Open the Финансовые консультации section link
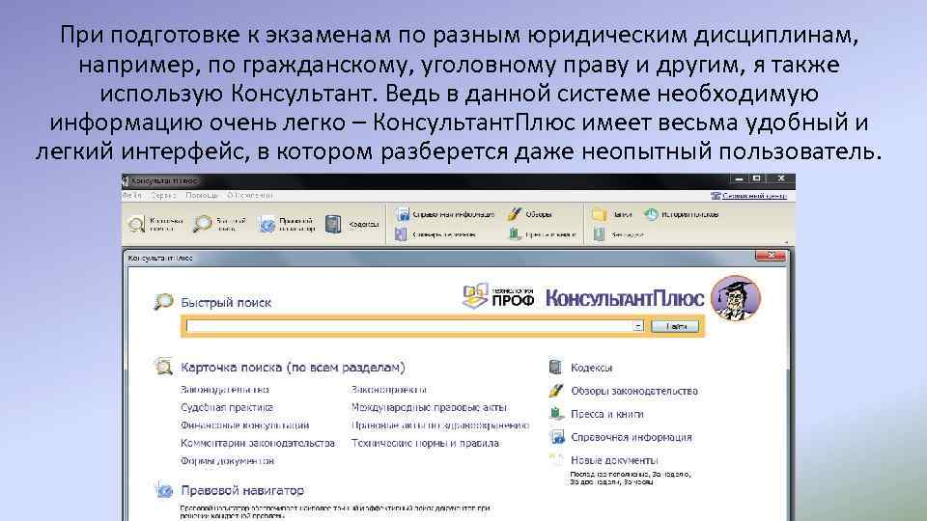Image resolution: width=927 pixels, height=521 pixels. click(x=244, y=425)
